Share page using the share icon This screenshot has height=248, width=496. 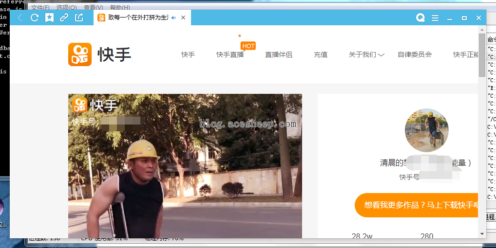click(79, 18)
